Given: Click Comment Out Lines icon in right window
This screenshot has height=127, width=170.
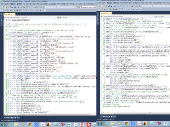Looking at the screenshot, I should tap(120, 9).
